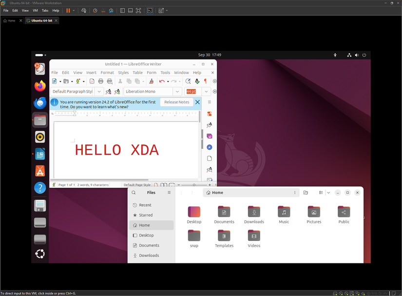This screenshot has height=296, width=402.
Task: Export document directly as PDF
Action: [x=92, y=81]
